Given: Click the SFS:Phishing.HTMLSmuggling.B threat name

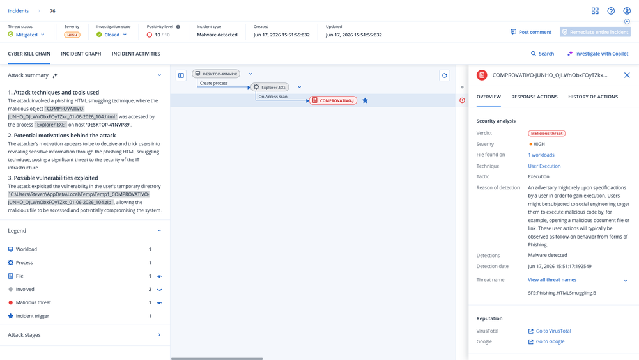Looking at the screenshot, I should pyautogui.click(x=562, y=293).
